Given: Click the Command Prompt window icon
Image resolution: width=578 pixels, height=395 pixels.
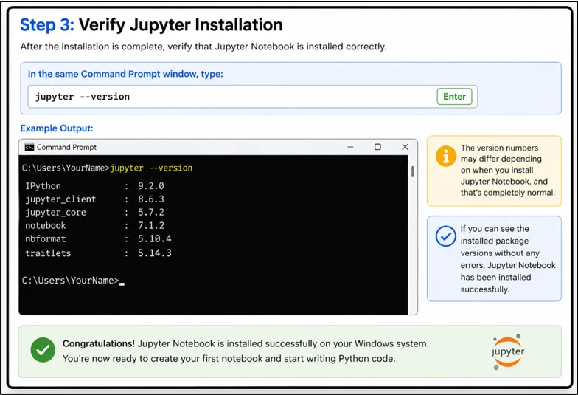Looking at the screenshot, I should coord(29,148).
